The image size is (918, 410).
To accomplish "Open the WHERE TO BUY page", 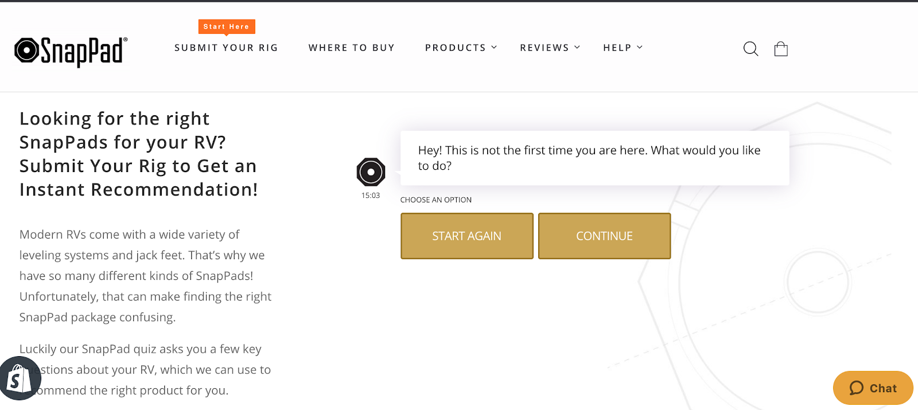I will pos(352,48).
